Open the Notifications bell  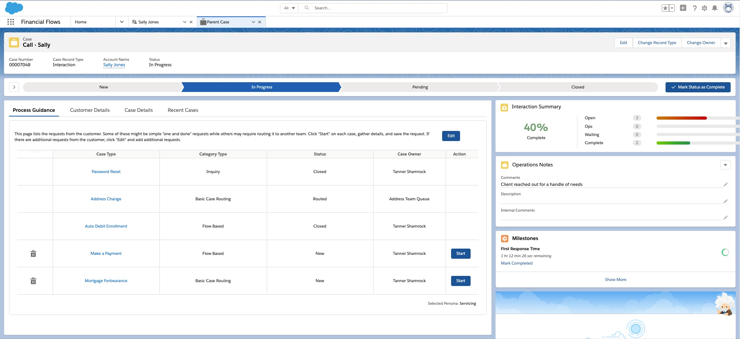coord(715,8)
